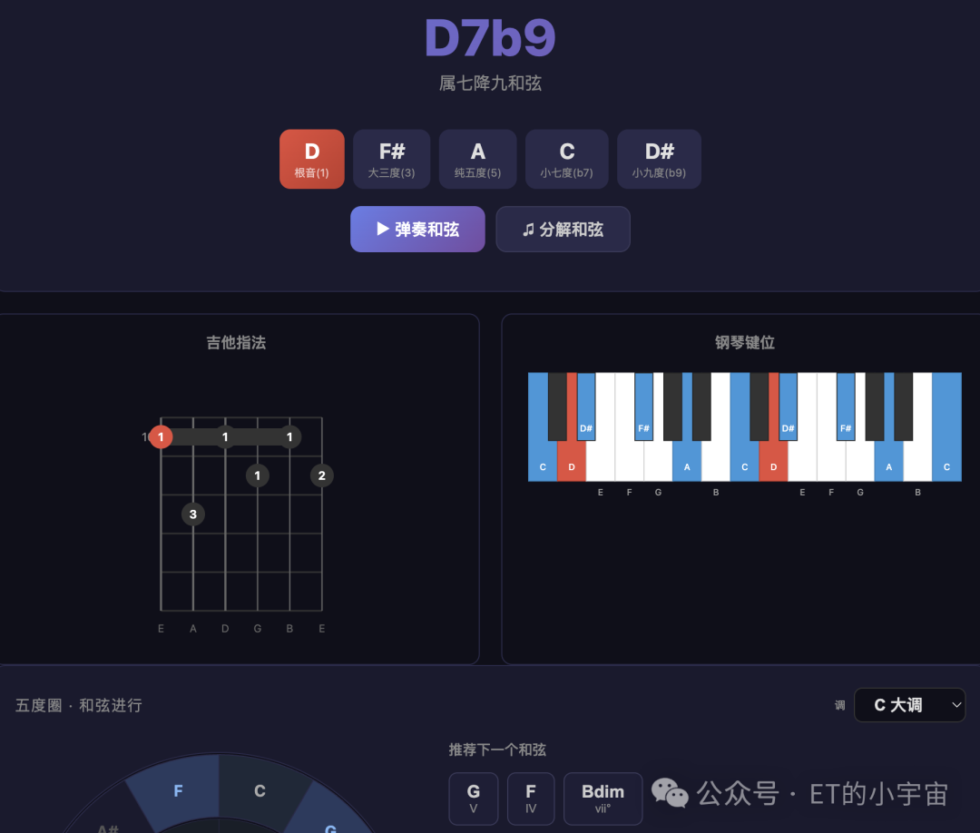Viewport: 980px width, 833px height.
Task: Play the chord with 弹奏和弦 button
Action: (x=417, y=230)
